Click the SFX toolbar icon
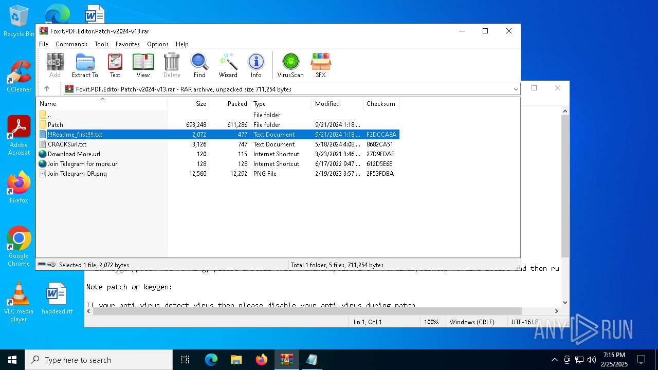 coord(321,65)
